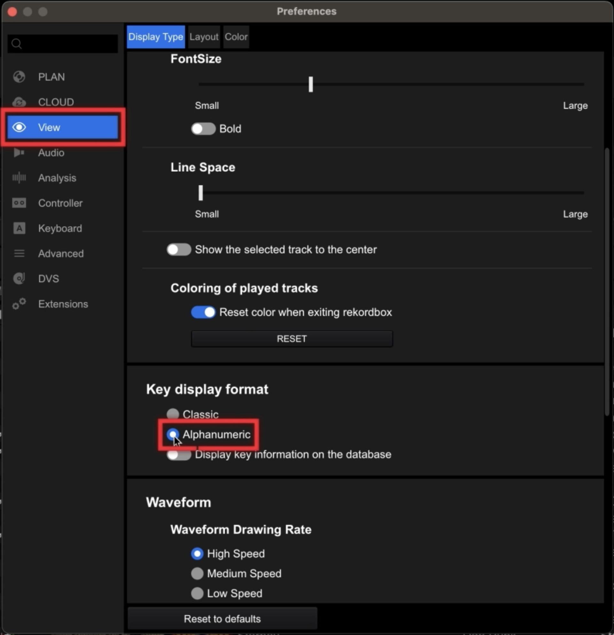This screenshot has width=614, height=635.
Task: Select Low Speed waveform drawing rate
Action: 197,593
